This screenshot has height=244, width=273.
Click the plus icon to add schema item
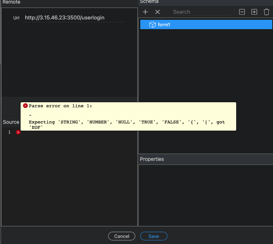[145, 12]
